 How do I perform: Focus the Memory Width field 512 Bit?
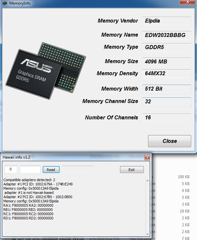click(167, 89)
